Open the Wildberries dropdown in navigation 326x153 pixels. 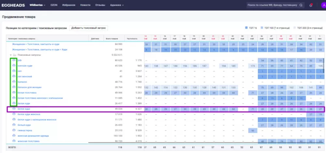point(38,5)
